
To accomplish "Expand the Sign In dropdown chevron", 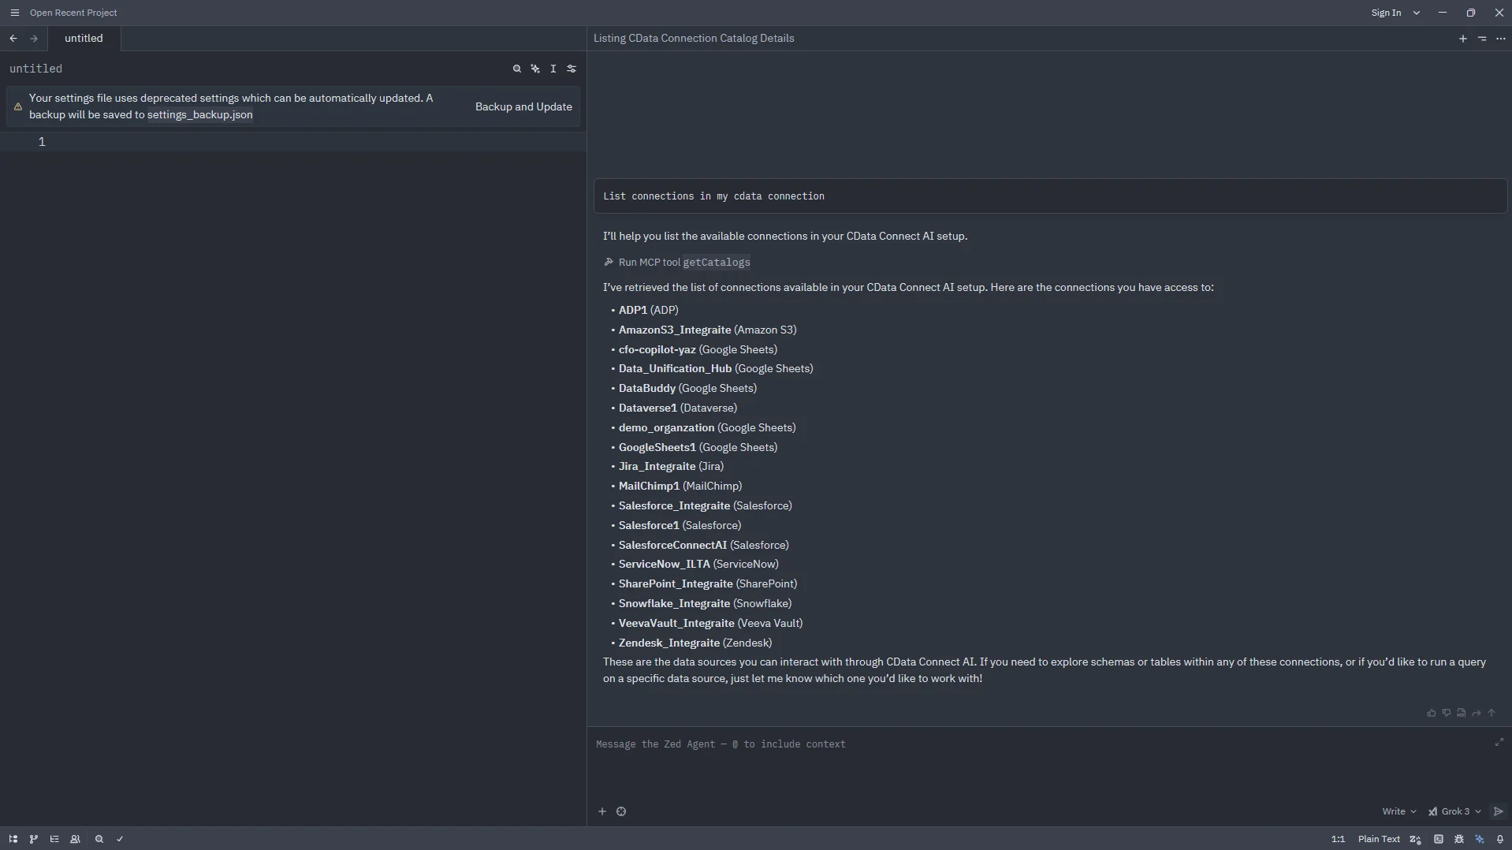I will 1417,13.
